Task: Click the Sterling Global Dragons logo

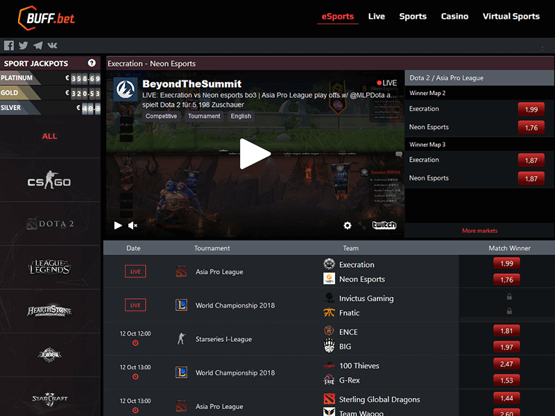Action: [x=329, y=399]
